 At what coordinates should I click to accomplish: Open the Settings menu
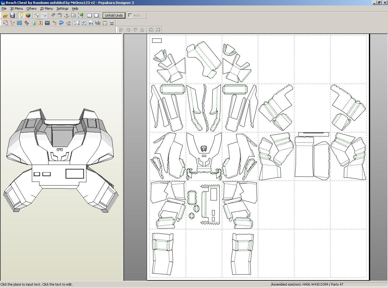pos(62,8)
